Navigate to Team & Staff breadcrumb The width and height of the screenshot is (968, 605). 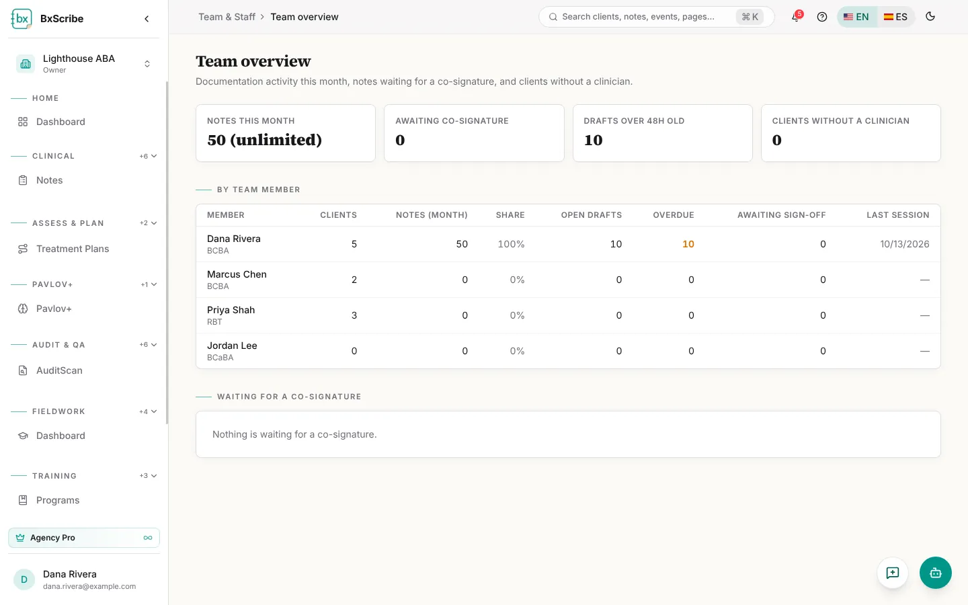tap(227, 17)
